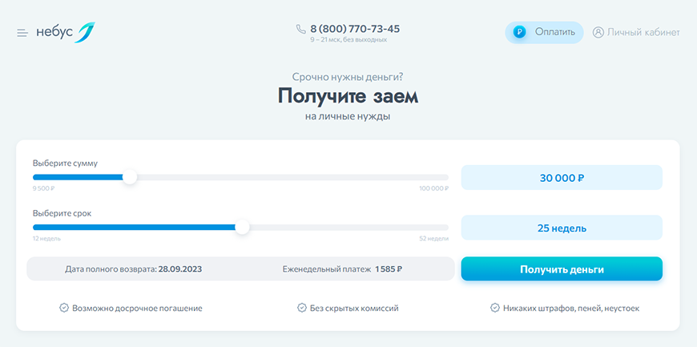Image resolution: width=697 pixels, height=347 pixels.
Task: Click the phone handset icon
Action: click(300, 29)
